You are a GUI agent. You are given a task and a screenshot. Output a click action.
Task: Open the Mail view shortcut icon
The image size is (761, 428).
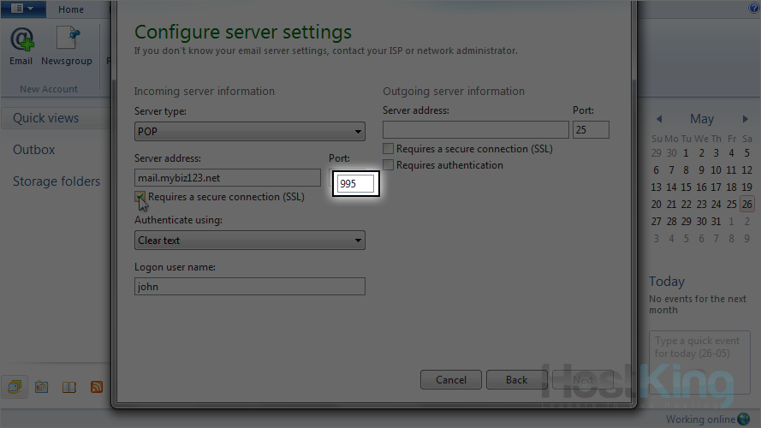pyautogui.click(x=15, y=387)
